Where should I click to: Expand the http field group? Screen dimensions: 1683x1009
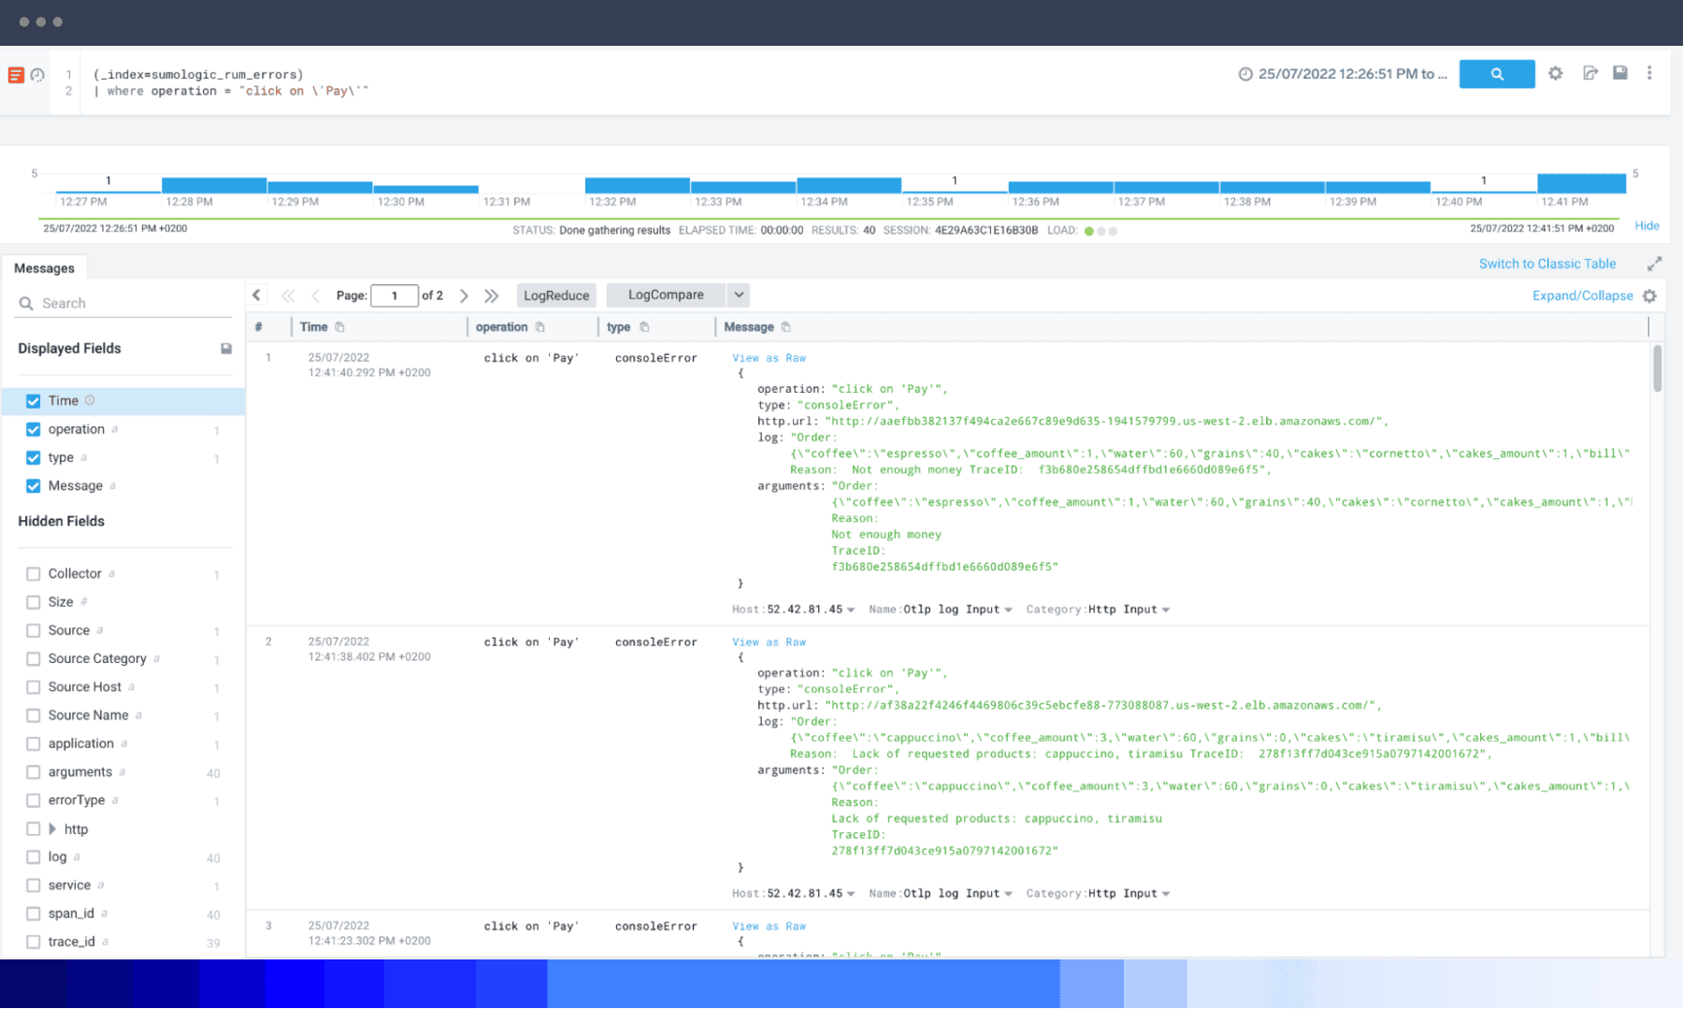(52, 829)
